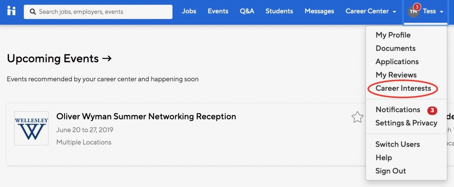Open Settings & Privacy
Image resolution: width=454 pixels, height=187 pixels.
click(x=406, y=123)
